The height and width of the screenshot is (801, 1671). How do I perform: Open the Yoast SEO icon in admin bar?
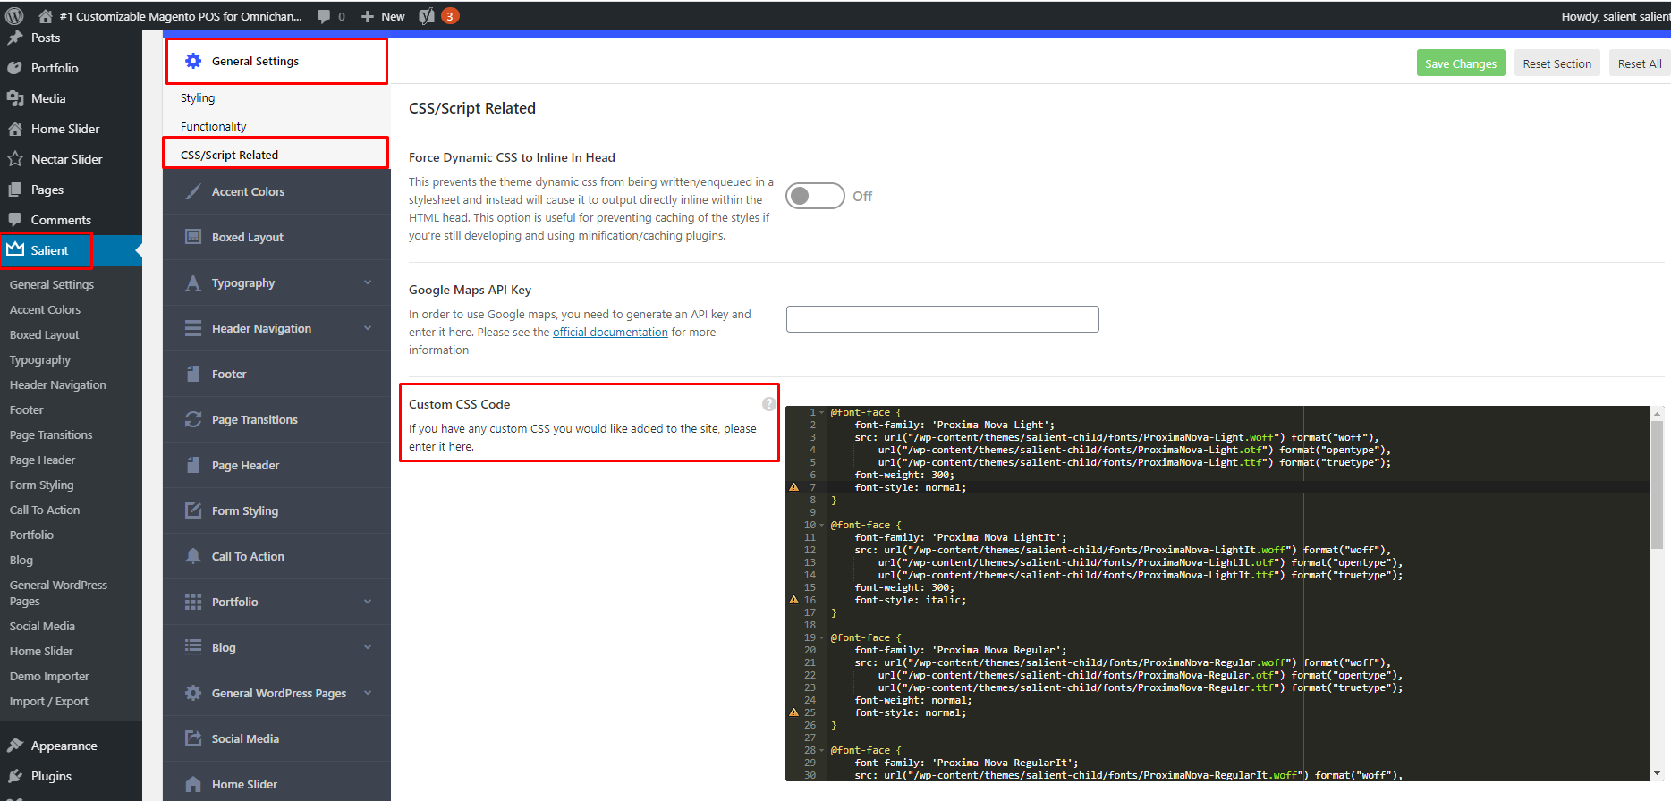click(427, 16)
